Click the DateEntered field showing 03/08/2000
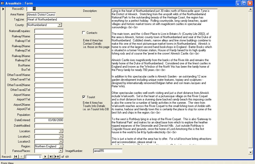This screenshot has height=164, width=255. [49, 120]
